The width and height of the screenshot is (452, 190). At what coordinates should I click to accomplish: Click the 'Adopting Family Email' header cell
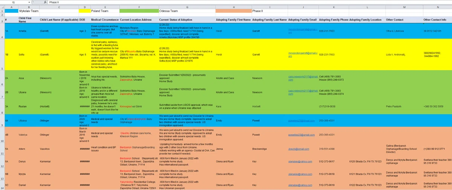click(x=303, y=19)
